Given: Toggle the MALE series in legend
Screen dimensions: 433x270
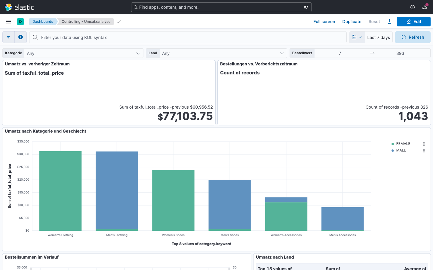Looking at the screenshot, I should pos(401,150).
